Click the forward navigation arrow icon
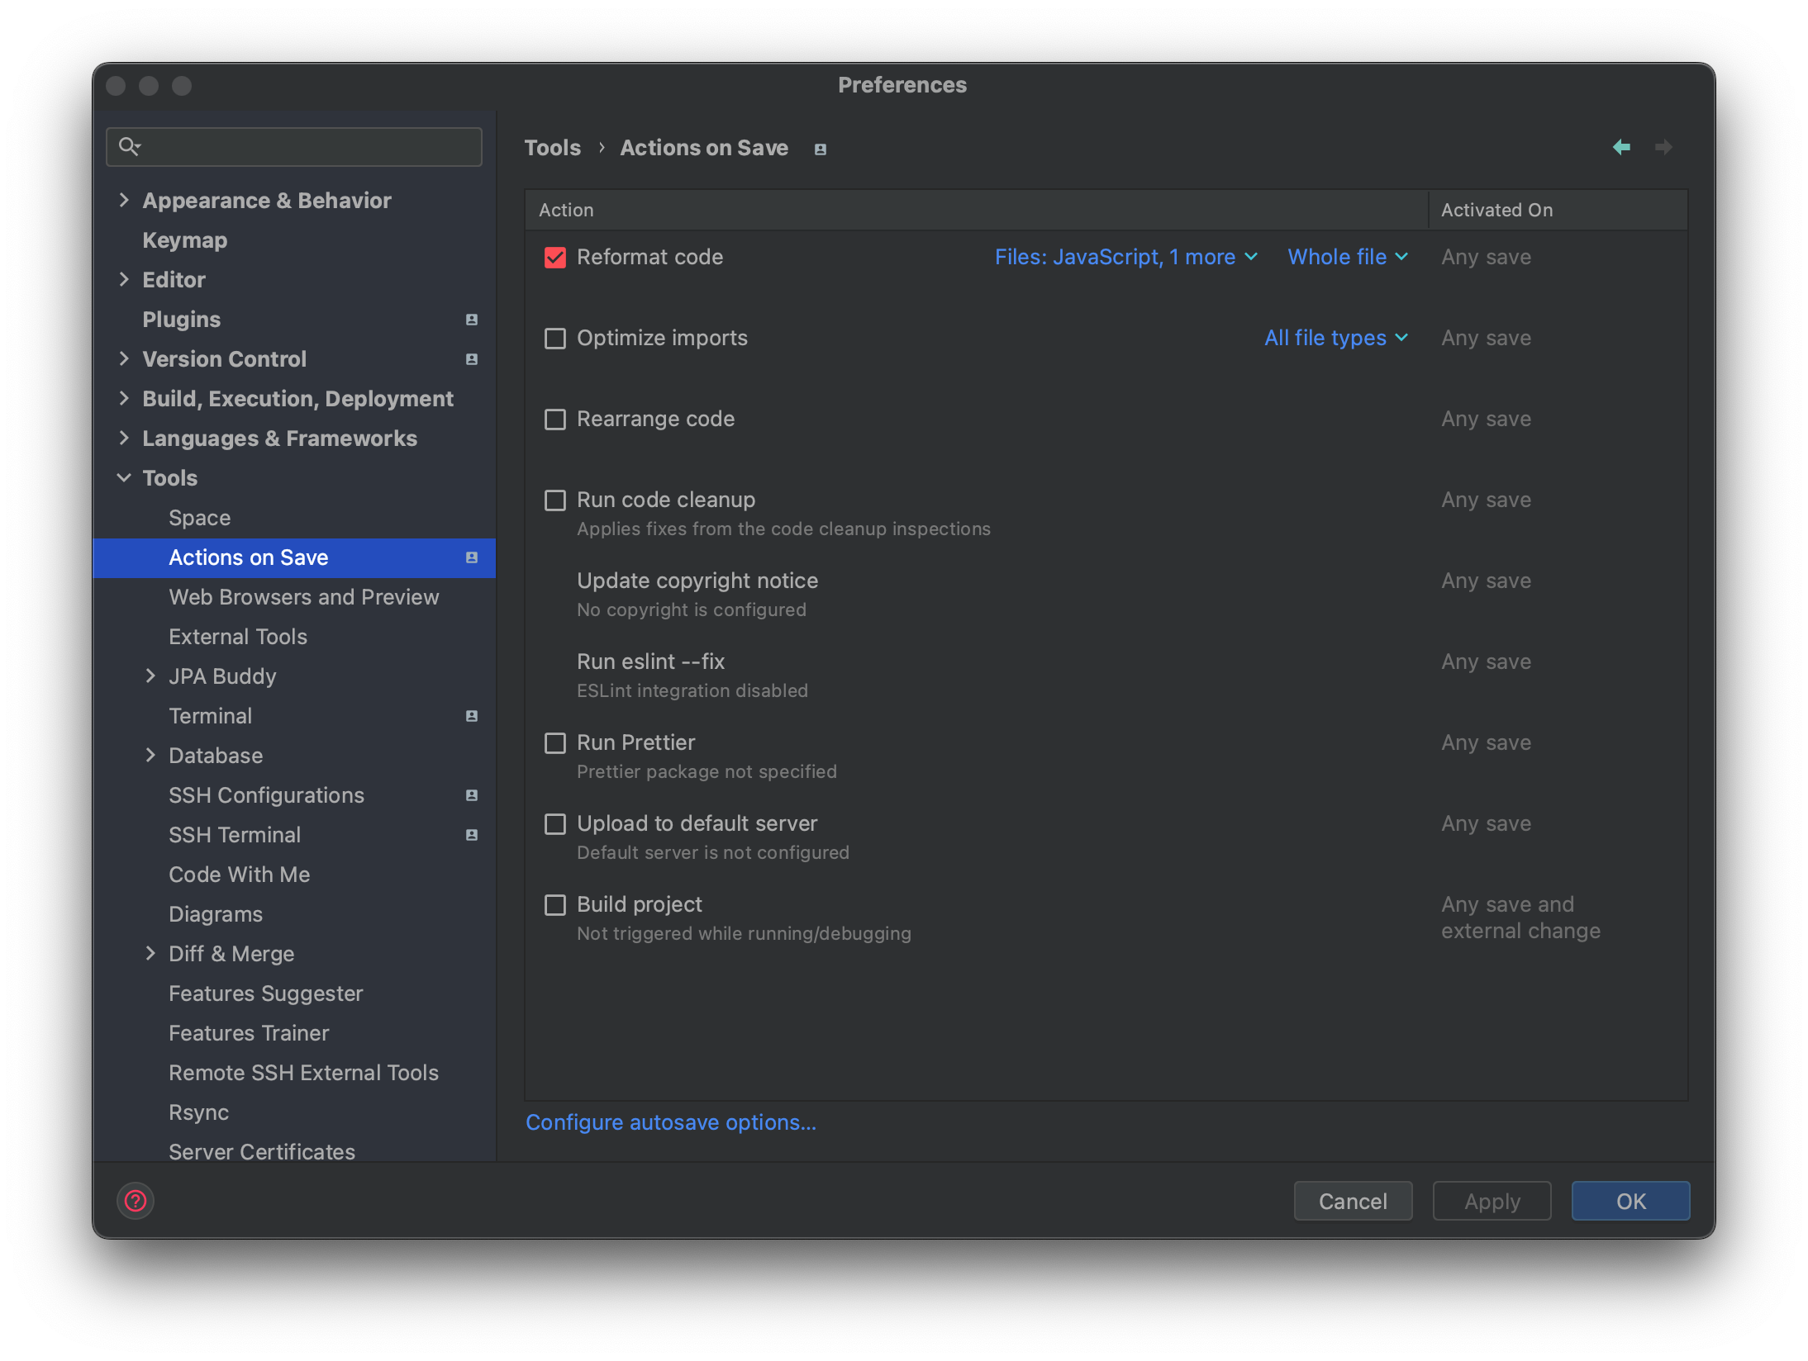 pos(1663,147)
